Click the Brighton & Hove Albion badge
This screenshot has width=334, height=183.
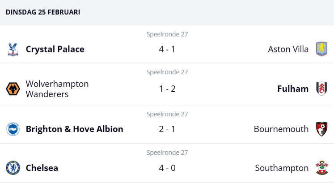point(13,129)
